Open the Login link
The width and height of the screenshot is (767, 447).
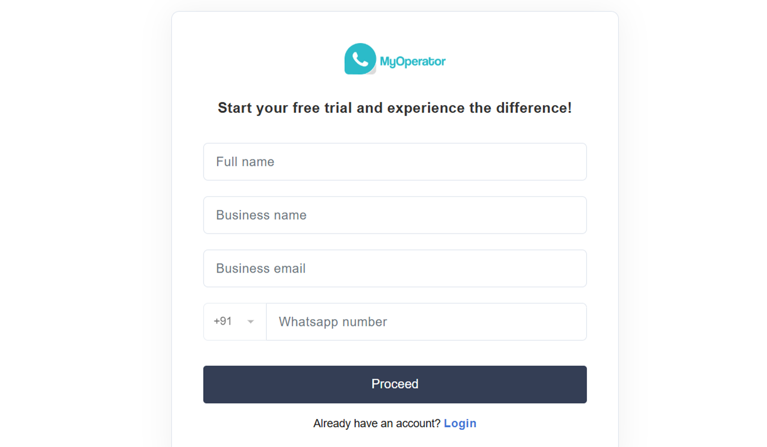[x=460, y=423]
